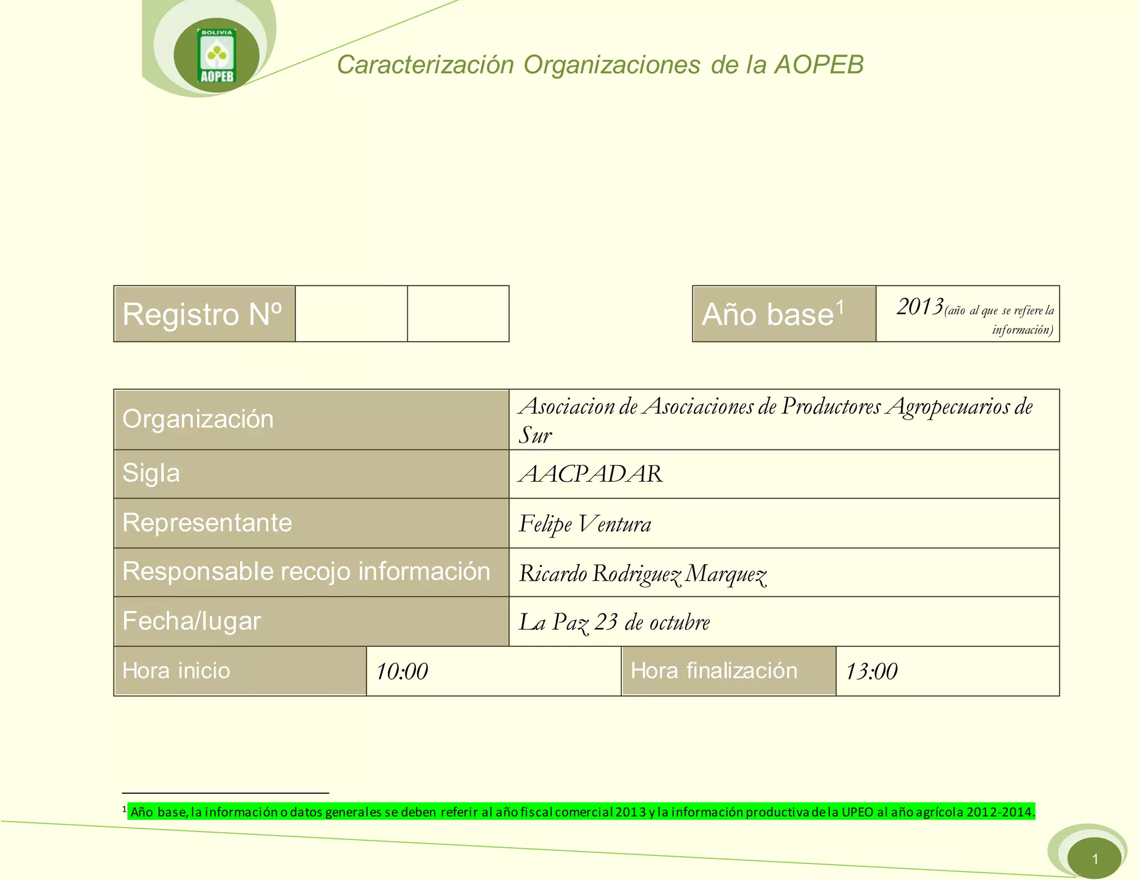Click the page number 1 circle badge
Image resolution: width=1139 pixels, height=880 pixels.
pyautogui.click(x=1094, y=859)
